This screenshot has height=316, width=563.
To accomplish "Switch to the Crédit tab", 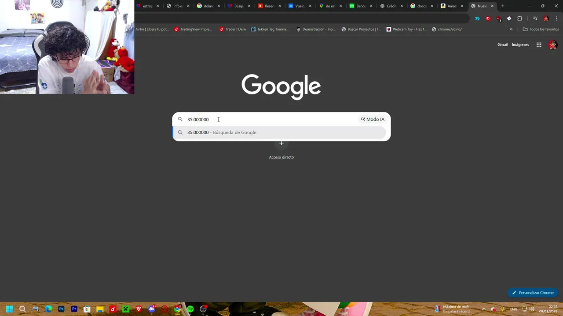I will point(391,6).
